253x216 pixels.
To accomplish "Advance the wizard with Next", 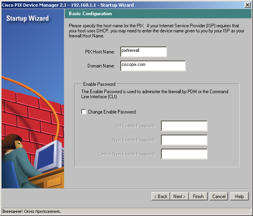I will (x=179, y=197).
